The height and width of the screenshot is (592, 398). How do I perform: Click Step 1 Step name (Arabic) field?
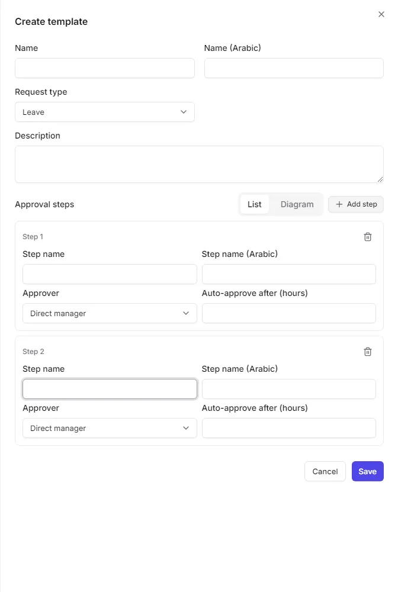[x=289, y=274]
